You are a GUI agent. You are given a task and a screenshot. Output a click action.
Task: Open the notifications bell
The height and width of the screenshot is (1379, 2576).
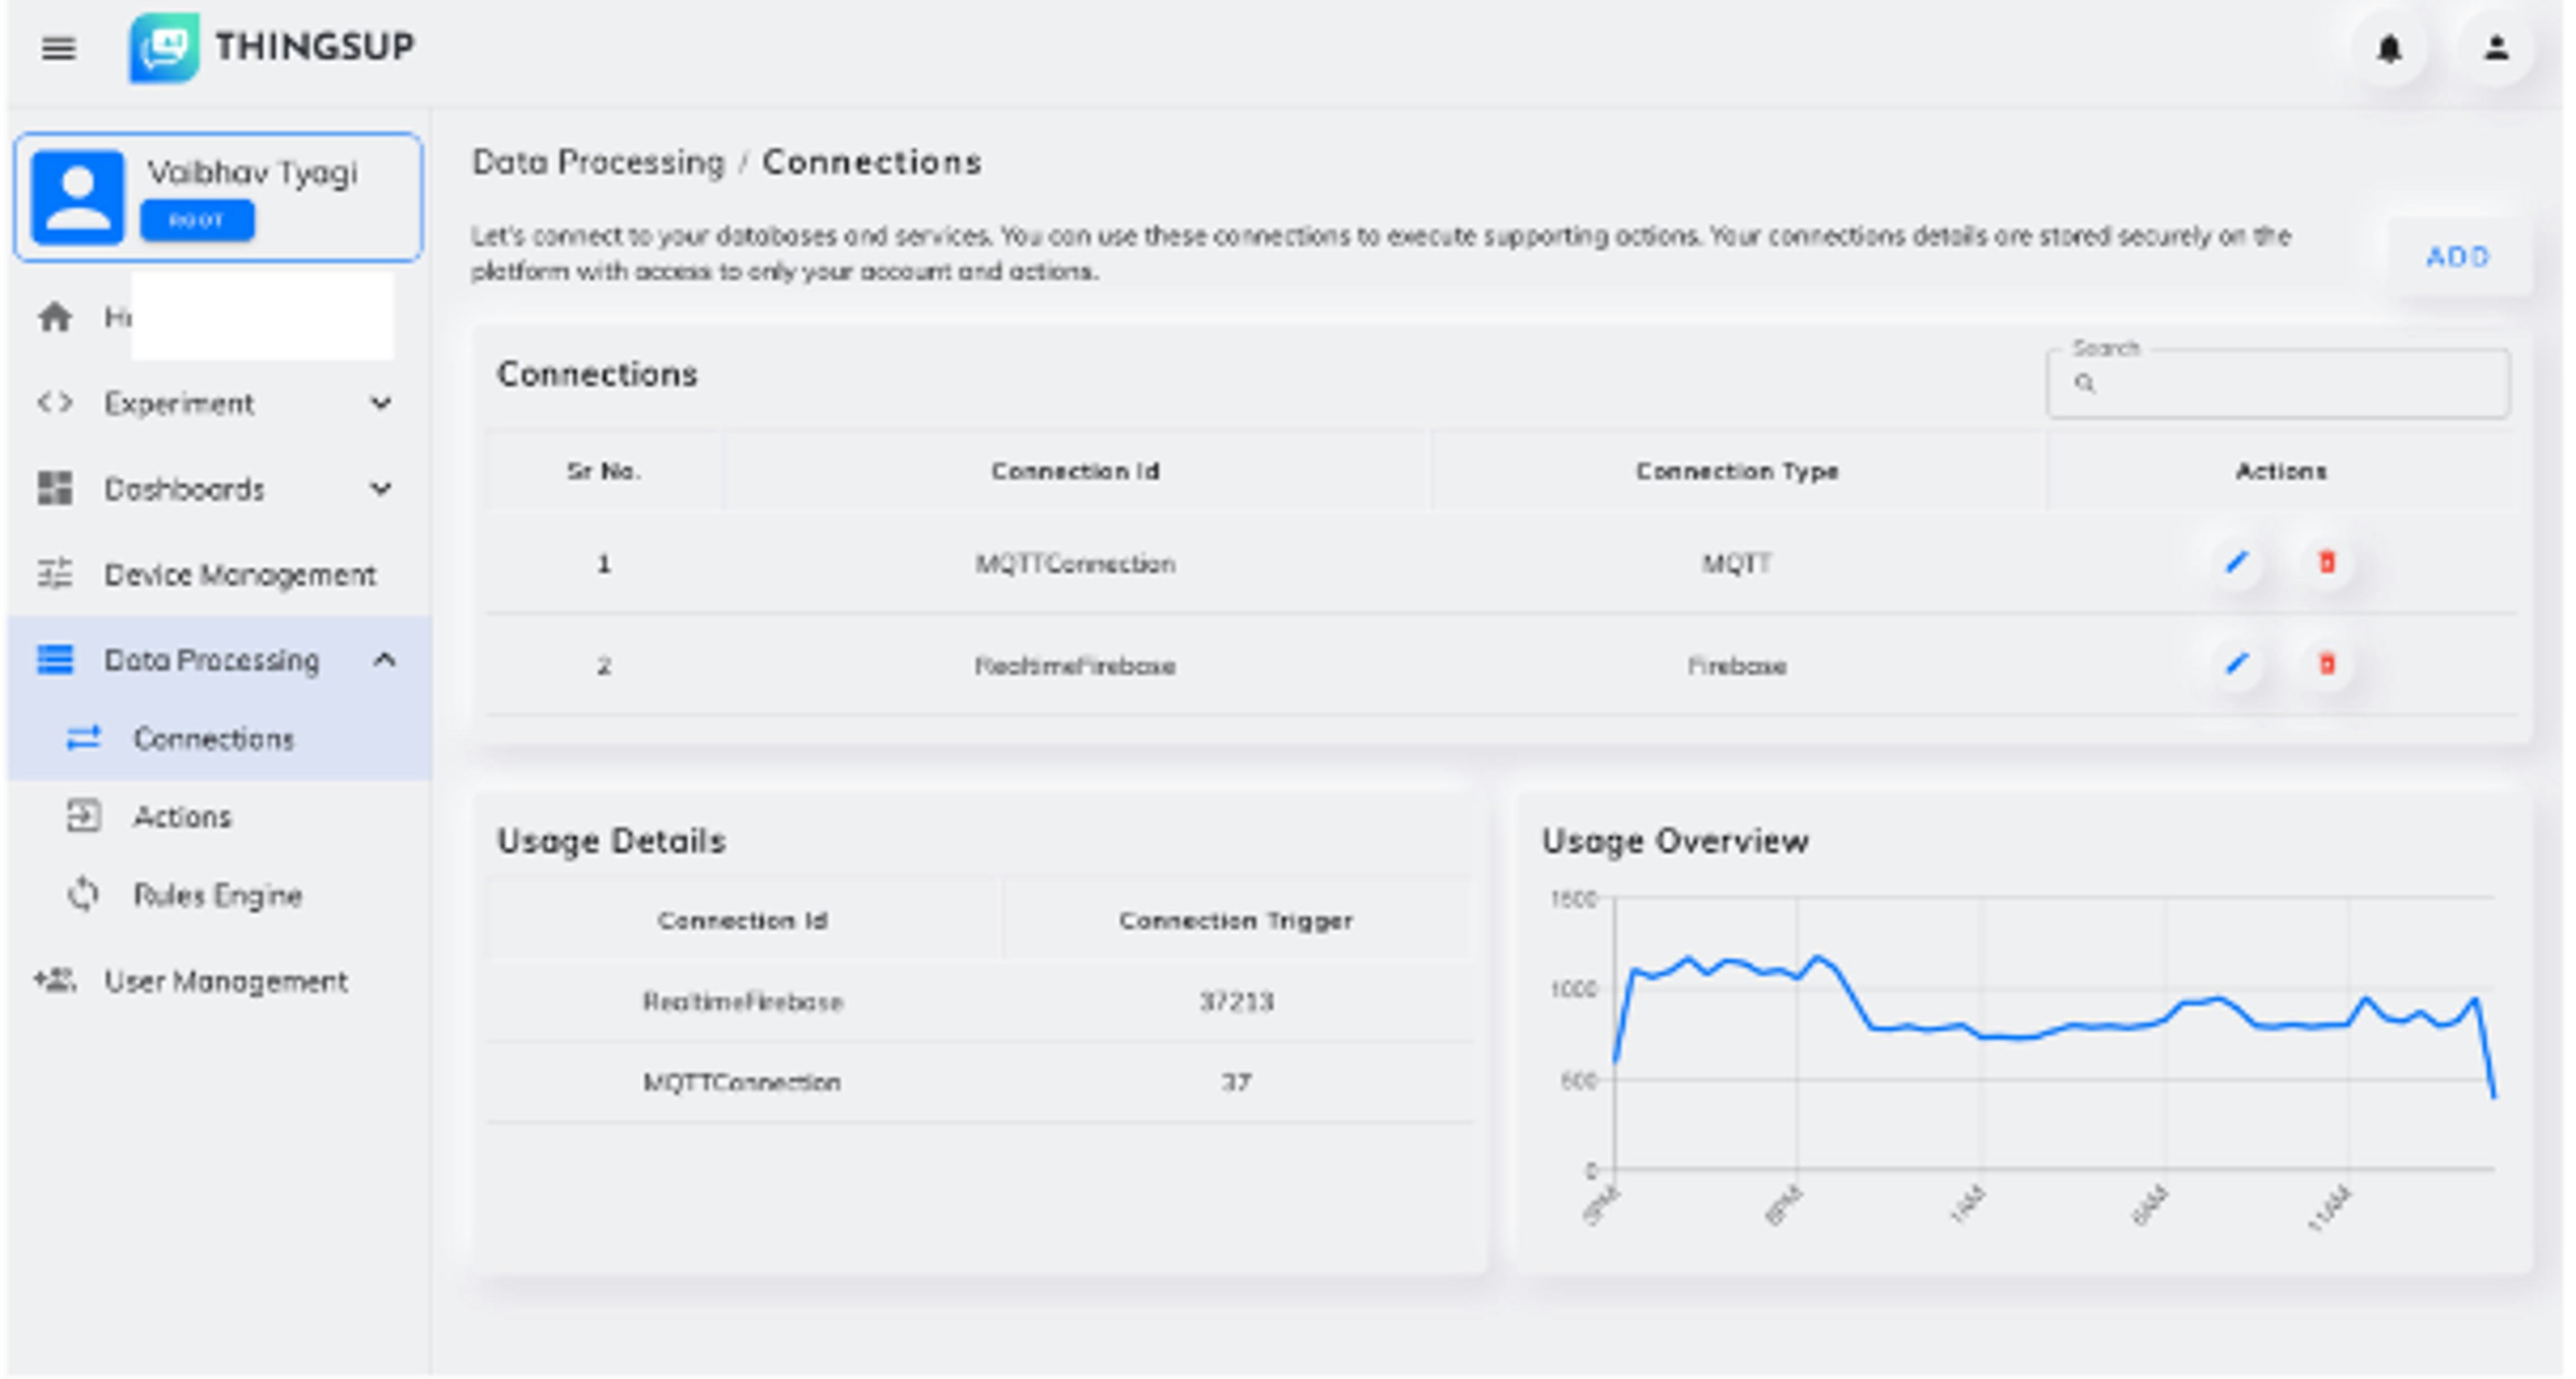tap(2390, 48)
